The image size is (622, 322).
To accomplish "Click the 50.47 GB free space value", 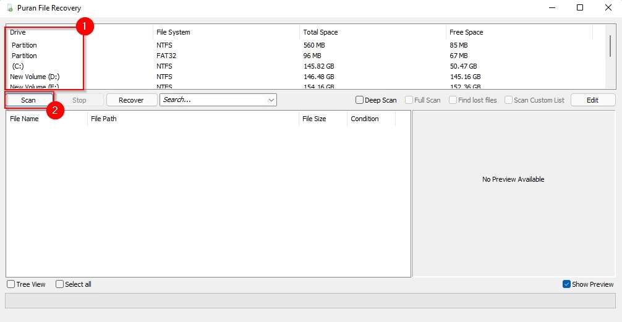I will (x=463, y=66).
